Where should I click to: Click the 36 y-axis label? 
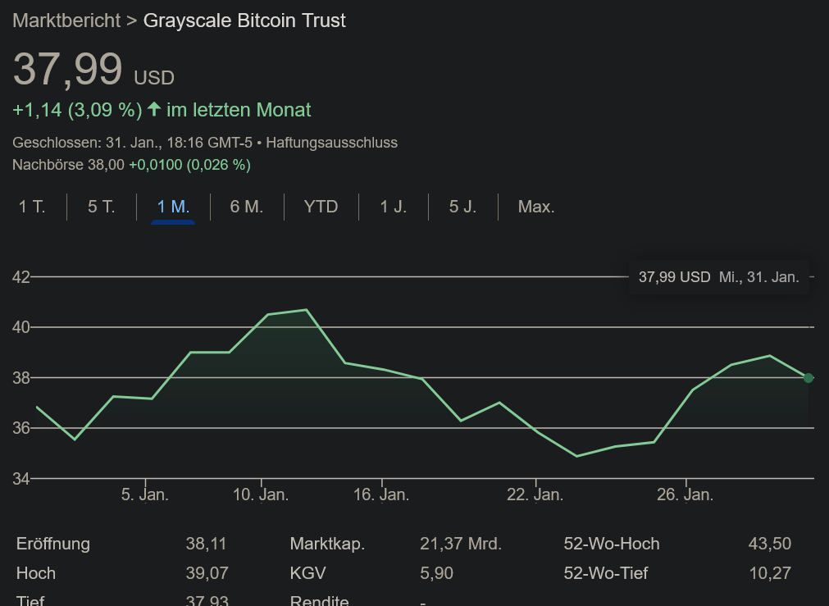[21, 428]
